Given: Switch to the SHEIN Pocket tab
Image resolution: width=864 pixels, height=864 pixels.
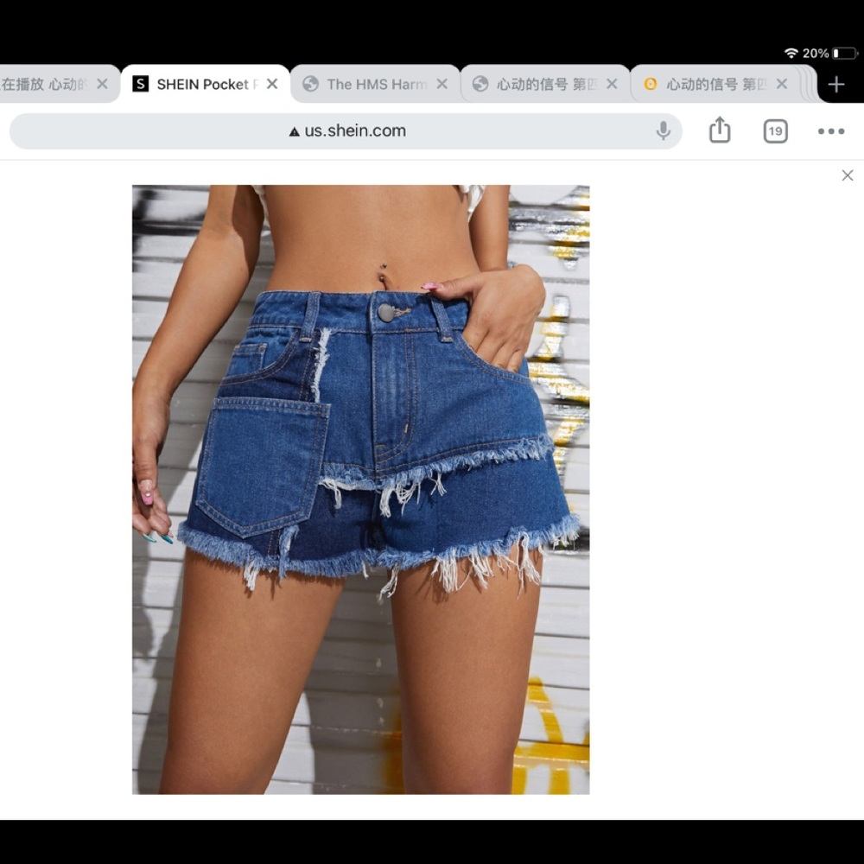Looking at the screenshot, I should point(205,84).
